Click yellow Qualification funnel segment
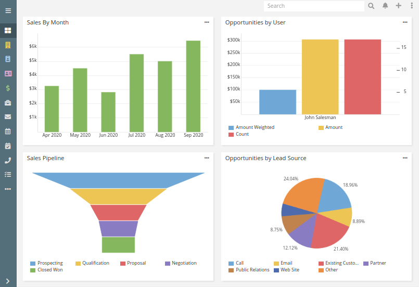 point(118,197)
